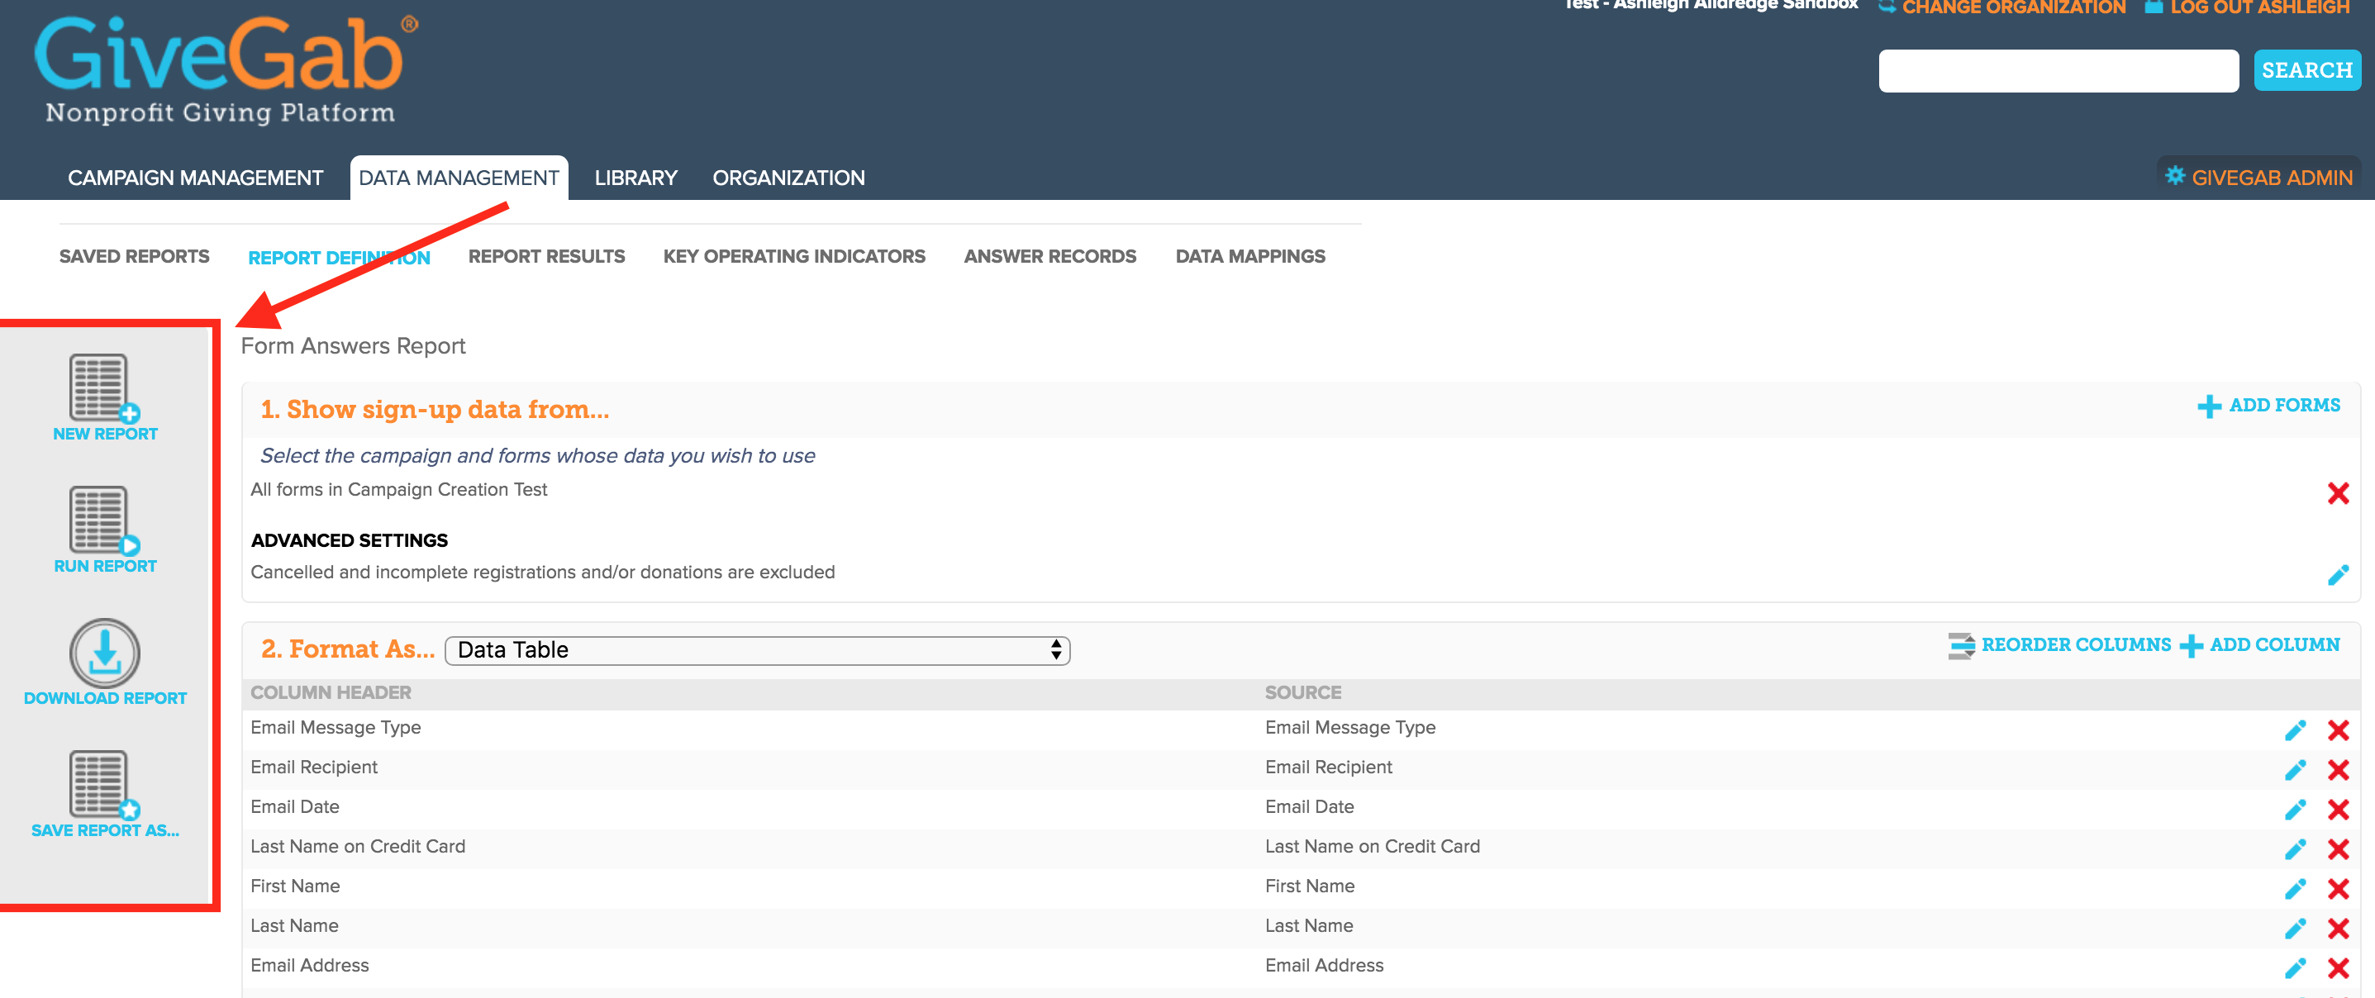Image resolution: width=2375 pixels, height=998 pixels.
Task: Click the Advanced Settings heading
Action: [x=350, y=541]
